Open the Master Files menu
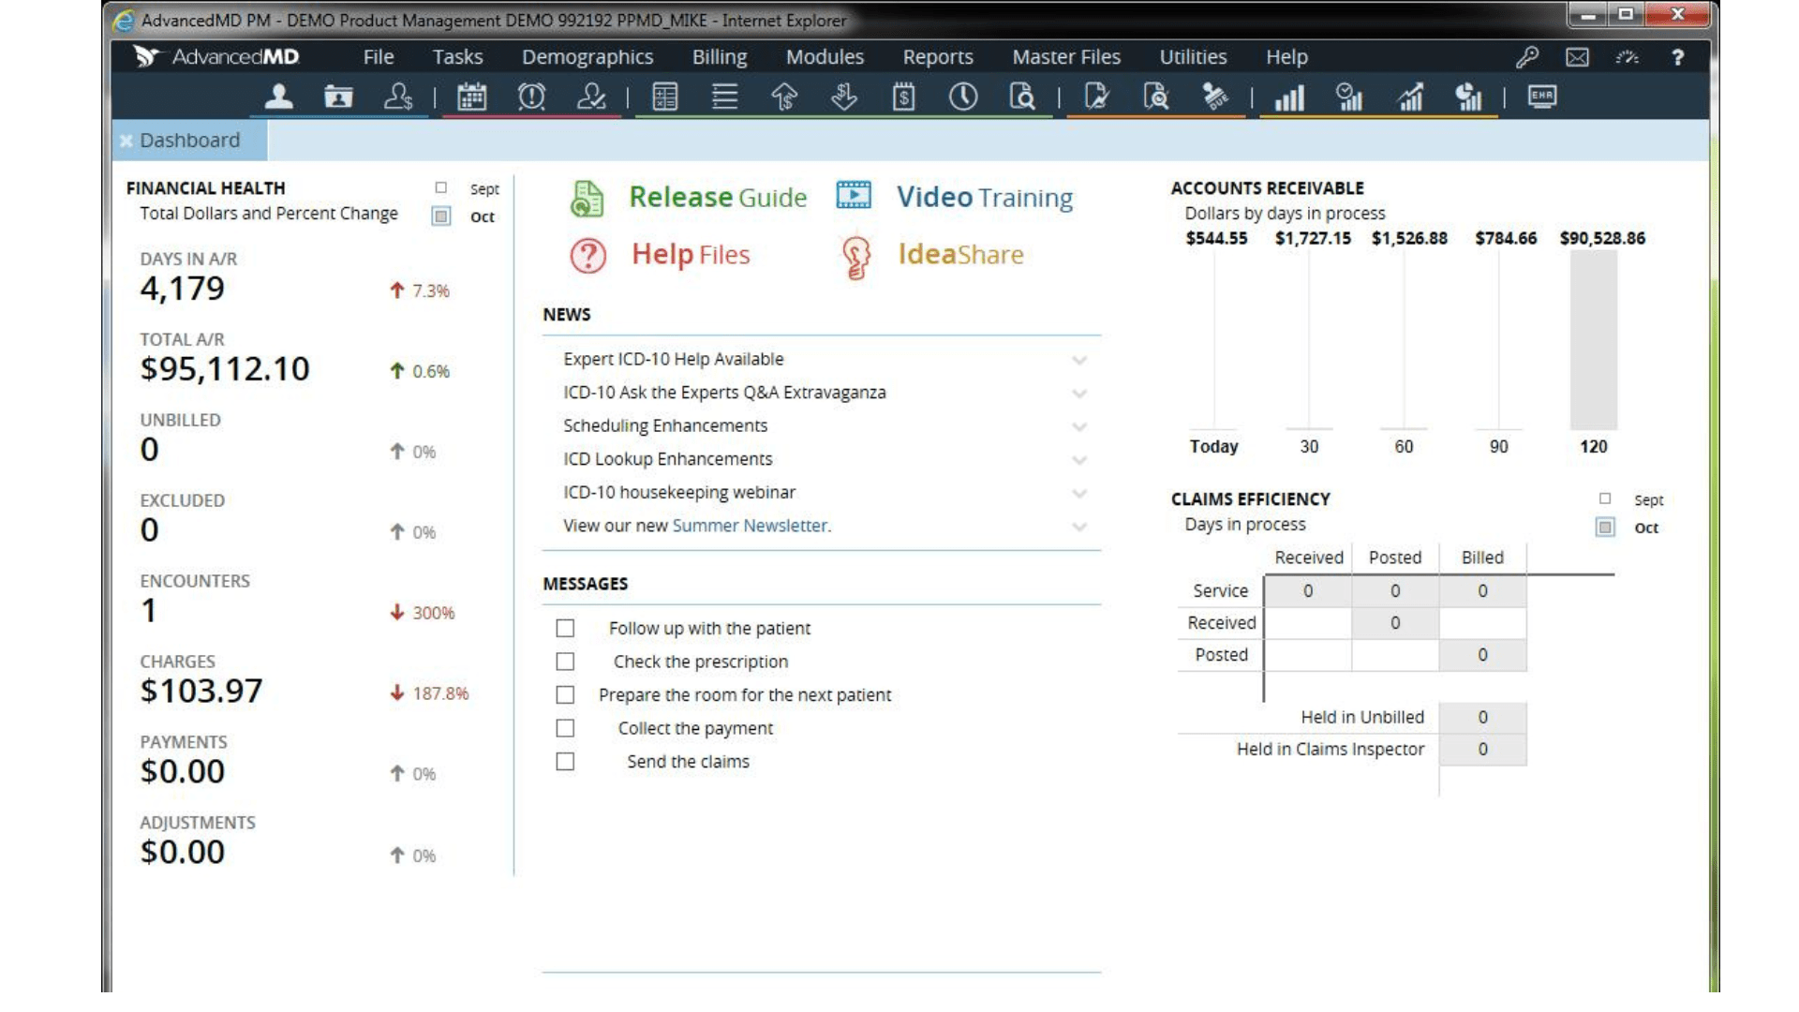Viewport: 1799px width, 1012px height. pyautogui.click(x=1065, y=57)
